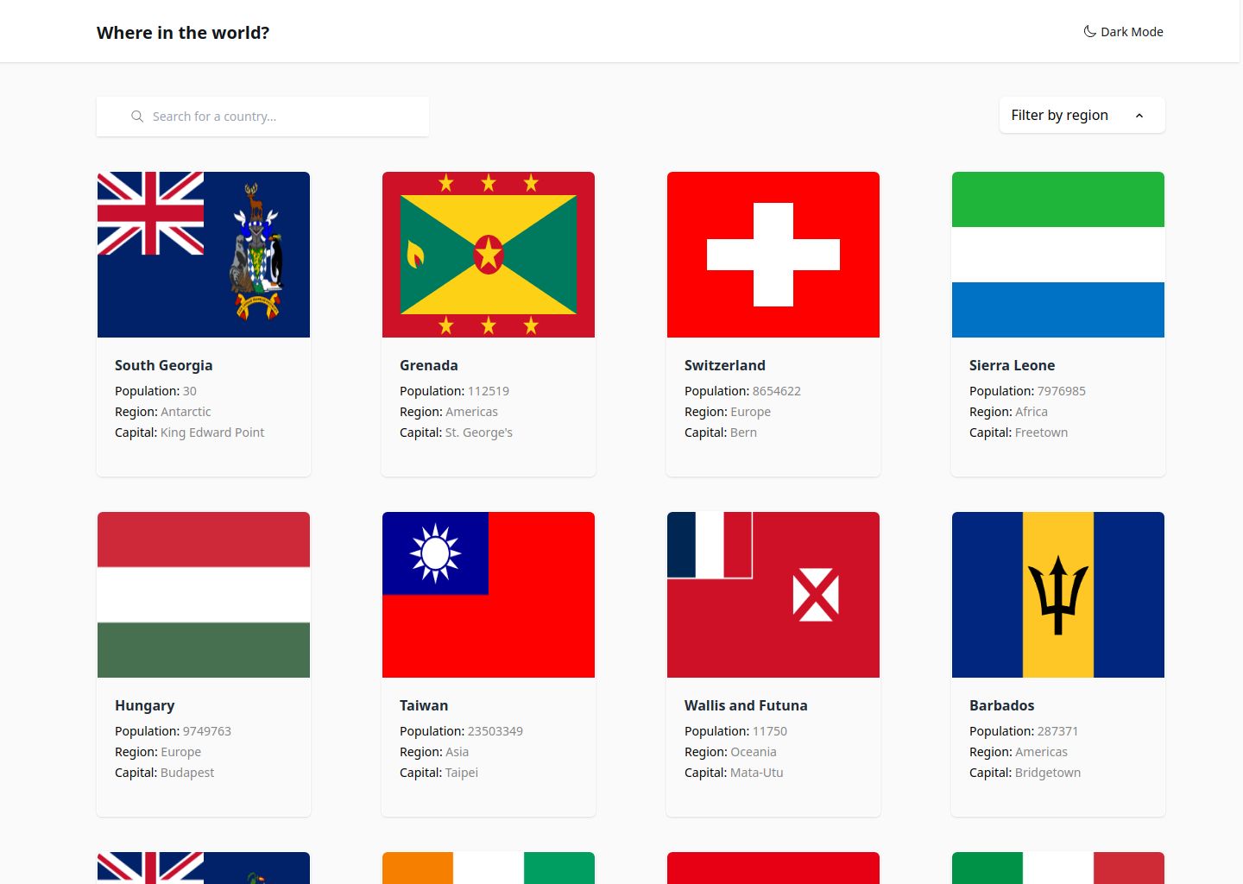The image size is (1243, 884).
Task: Select the Grenada card title text
Action: coord(428,365)
